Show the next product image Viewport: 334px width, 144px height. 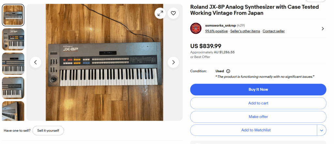coord(173,62)
